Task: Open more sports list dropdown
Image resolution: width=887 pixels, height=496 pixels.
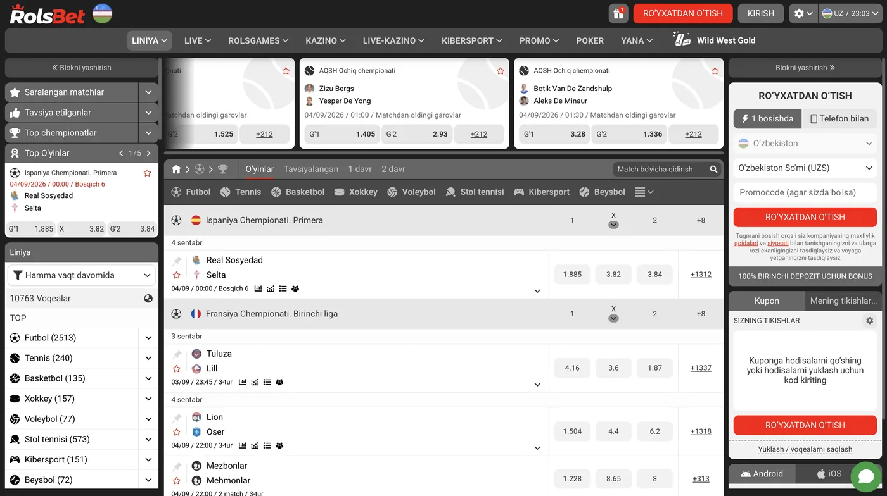Action: click(644, 192)
